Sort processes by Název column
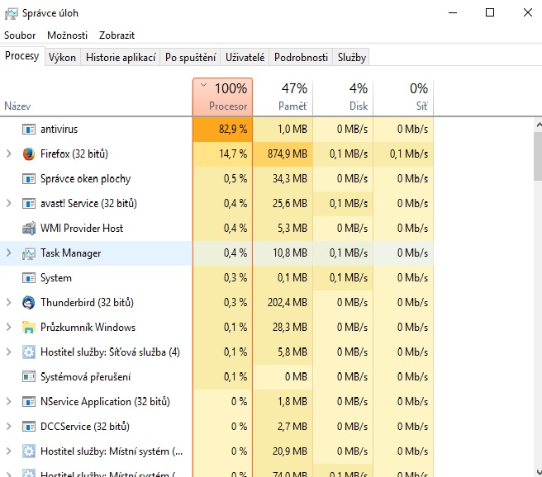 click(x=18, y=106)
